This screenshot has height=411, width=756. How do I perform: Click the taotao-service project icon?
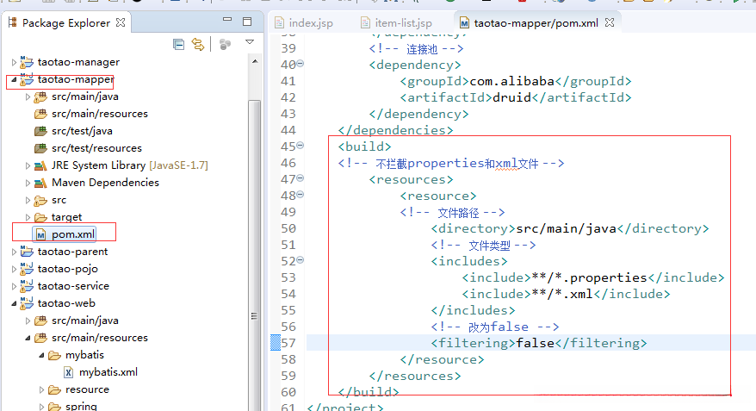27,286
